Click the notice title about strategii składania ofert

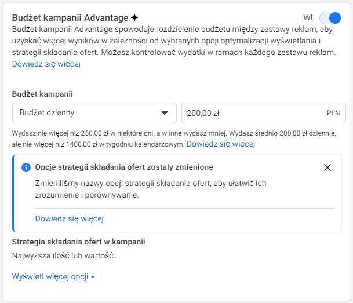(x=124, y=167)
